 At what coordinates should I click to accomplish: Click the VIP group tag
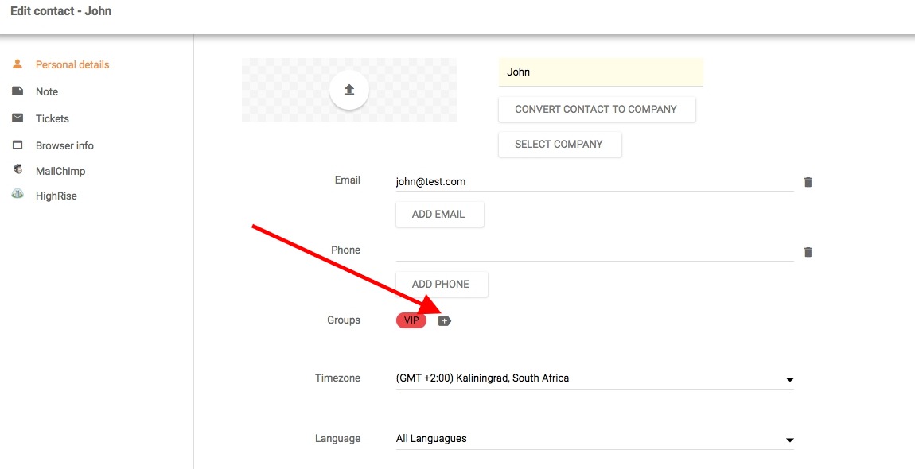pyautogui.click(x=411, y=320)
